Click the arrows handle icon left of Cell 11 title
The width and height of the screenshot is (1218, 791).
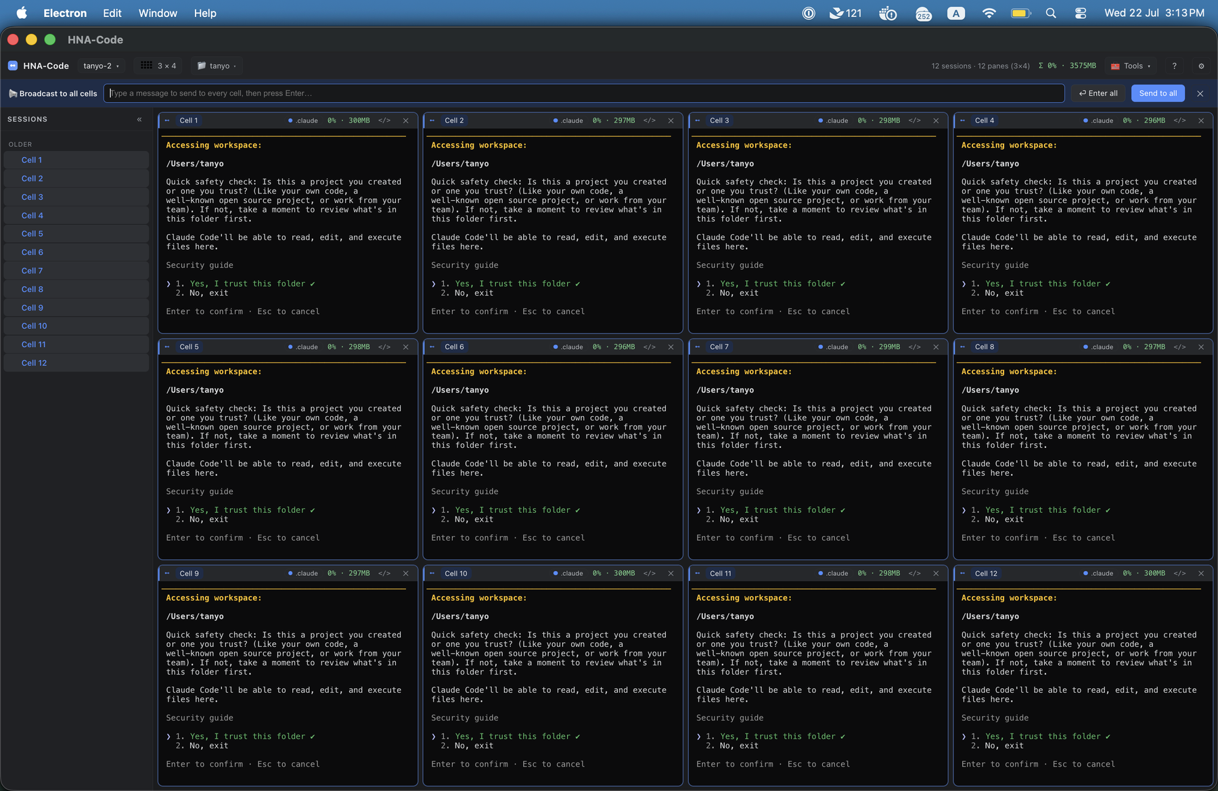(698, 573)
